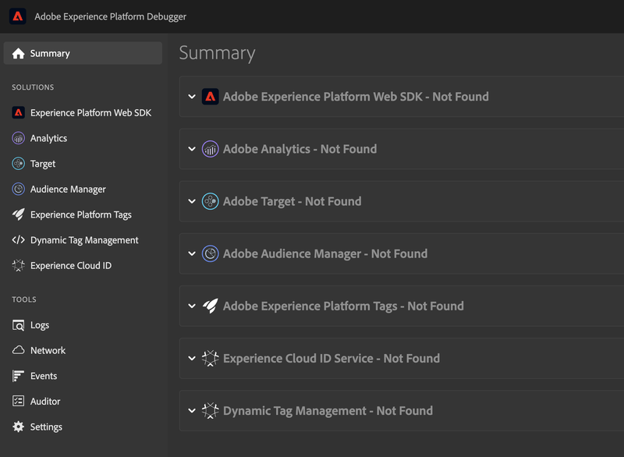Click the Experience Platform Tags rocket icon

(x=18, y=214)
